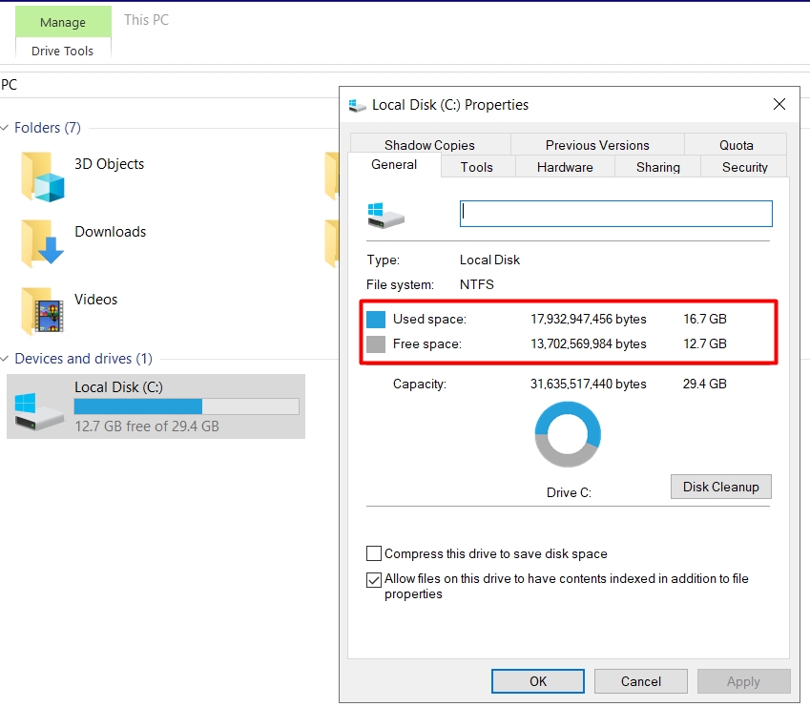Uncheck Allow files to have contents indexed
This screenshot has height=707, width=810.
[x=374, y=579]
